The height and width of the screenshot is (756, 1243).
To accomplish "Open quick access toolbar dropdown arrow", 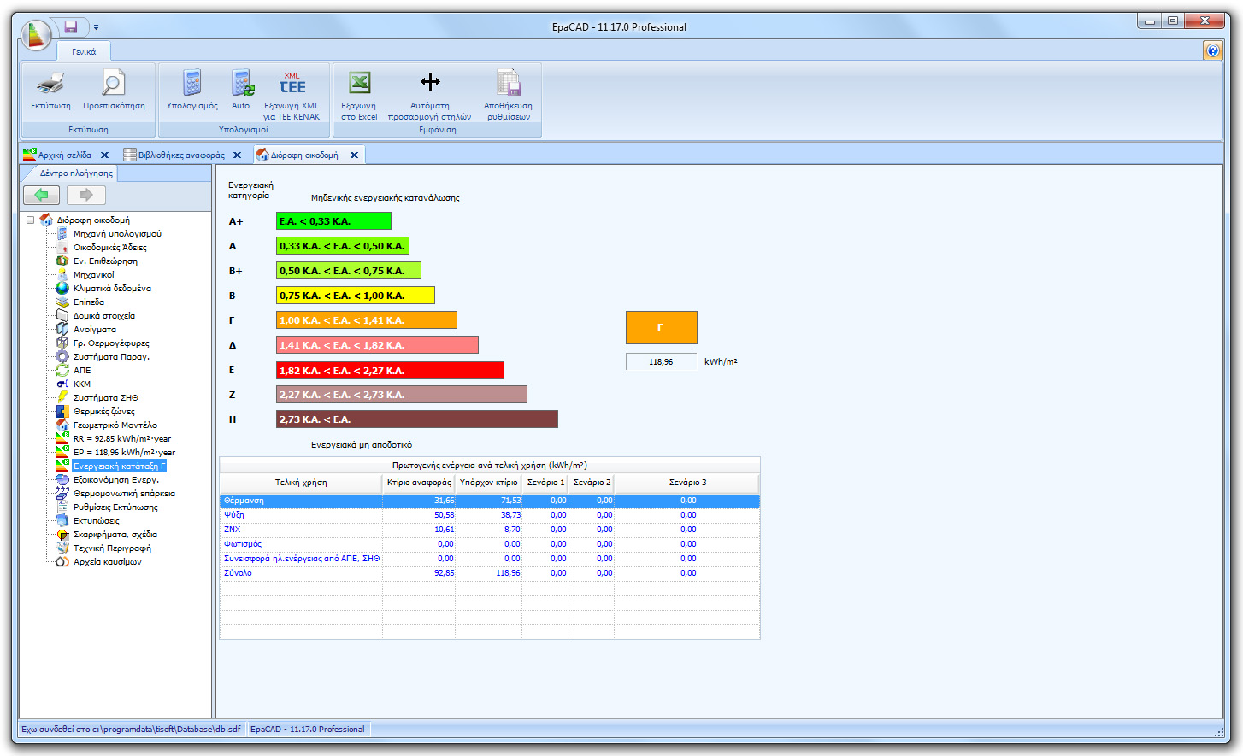I will coord(96,27).
